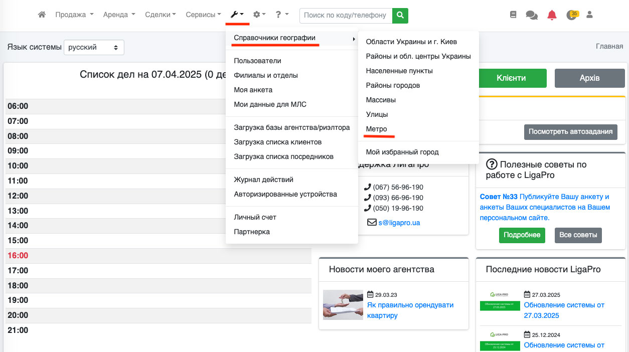Click question circle icon in Полезные советы header
This screenshot has width=629, height=352.
tap(492, 164)
